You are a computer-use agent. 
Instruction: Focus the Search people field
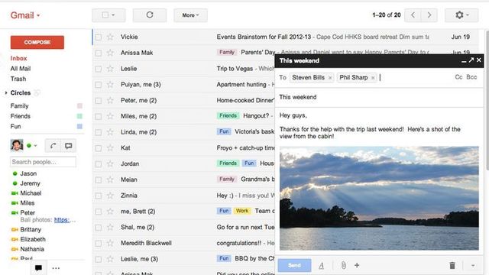tap(43, 162)
